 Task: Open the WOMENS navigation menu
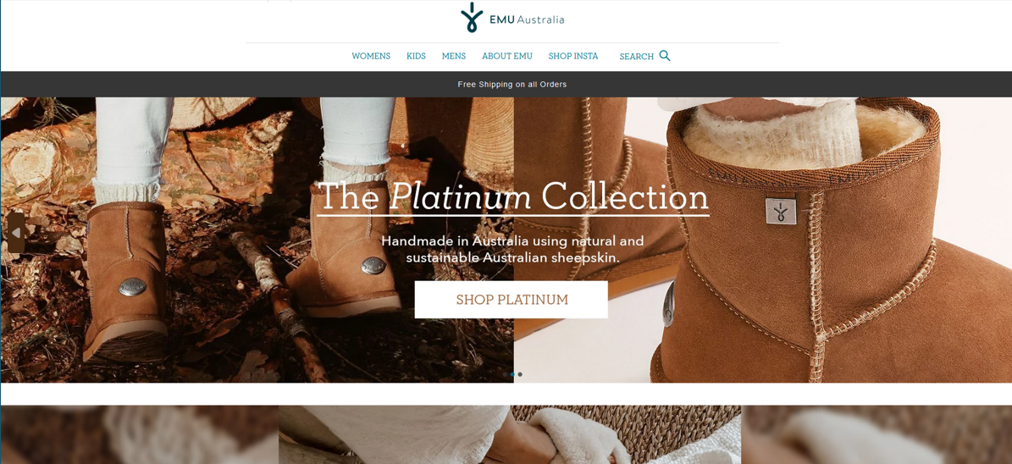click(371, 56)
